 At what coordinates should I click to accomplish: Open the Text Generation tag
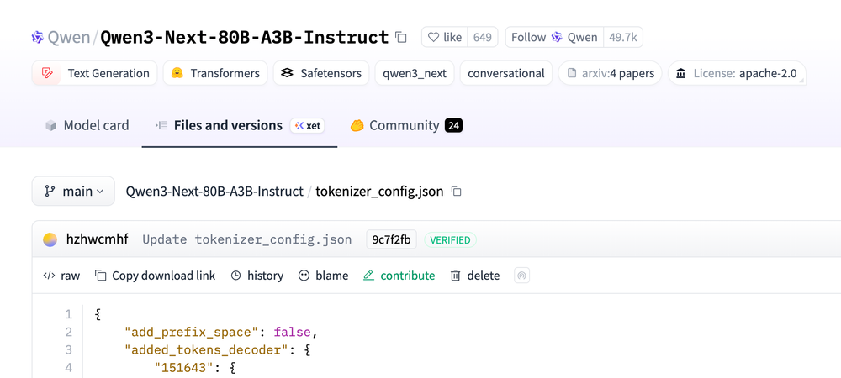click(x=95, y=73)
